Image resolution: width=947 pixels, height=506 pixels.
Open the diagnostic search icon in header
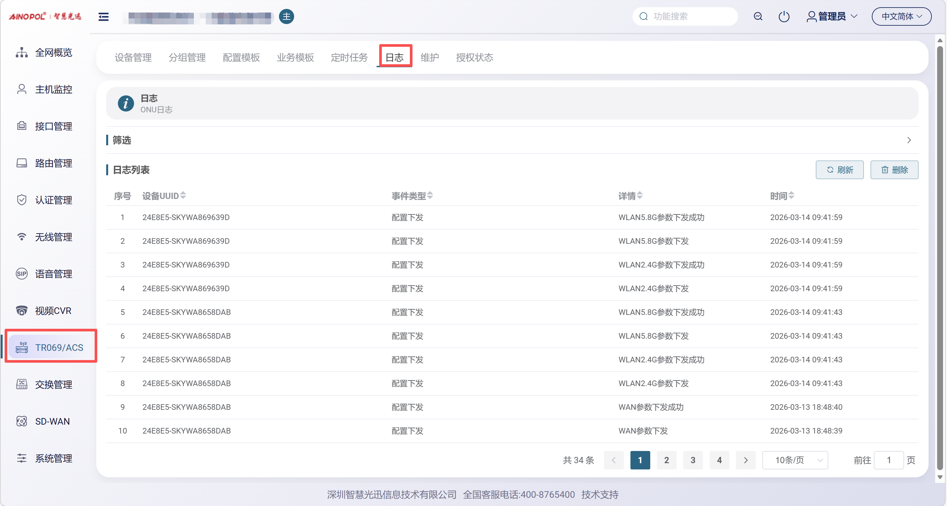pyautogui.click(x=758, y=16)
